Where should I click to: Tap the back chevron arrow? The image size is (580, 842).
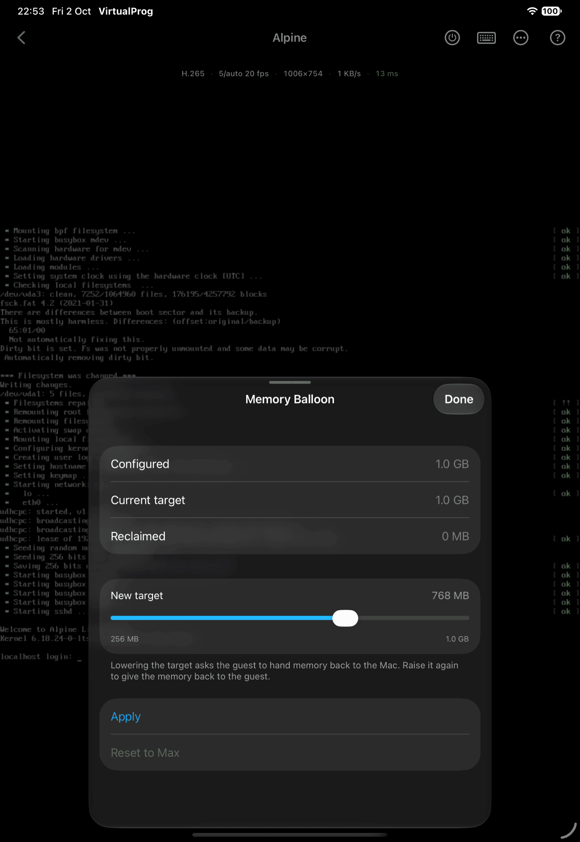pyautogui.click(x=21, y=37)
